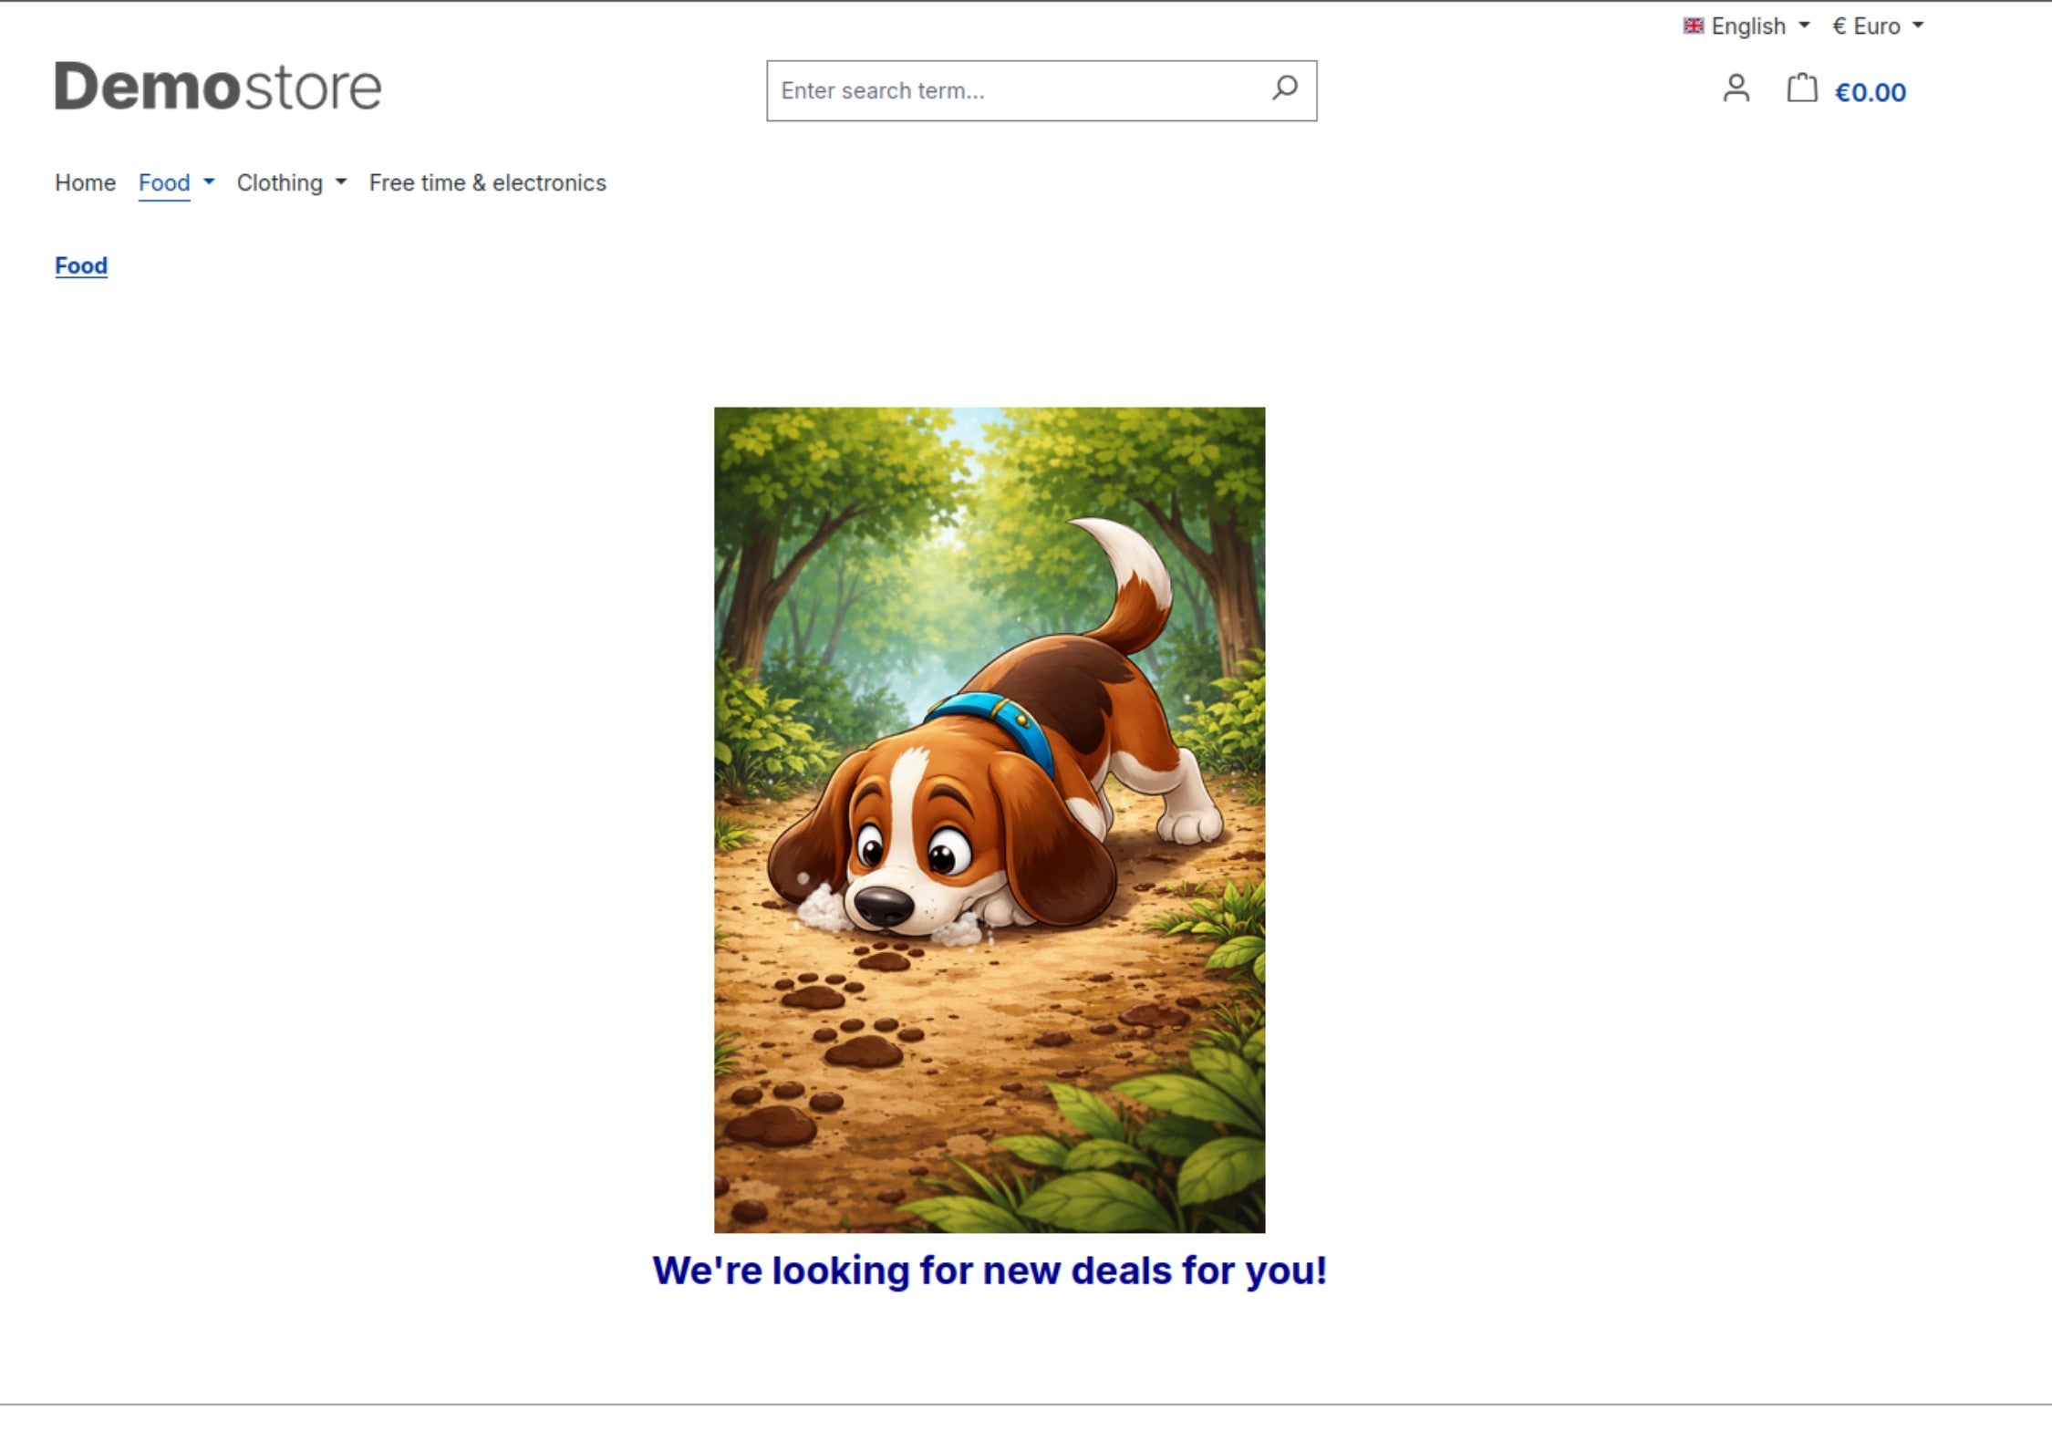Click the Demostore logo
Viewport: 2052px width, 1451px height.
[x=218, y=88]
